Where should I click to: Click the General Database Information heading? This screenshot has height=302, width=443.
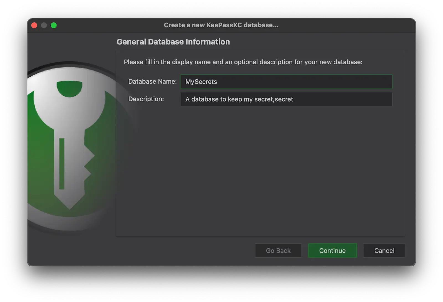click(173, 42)
